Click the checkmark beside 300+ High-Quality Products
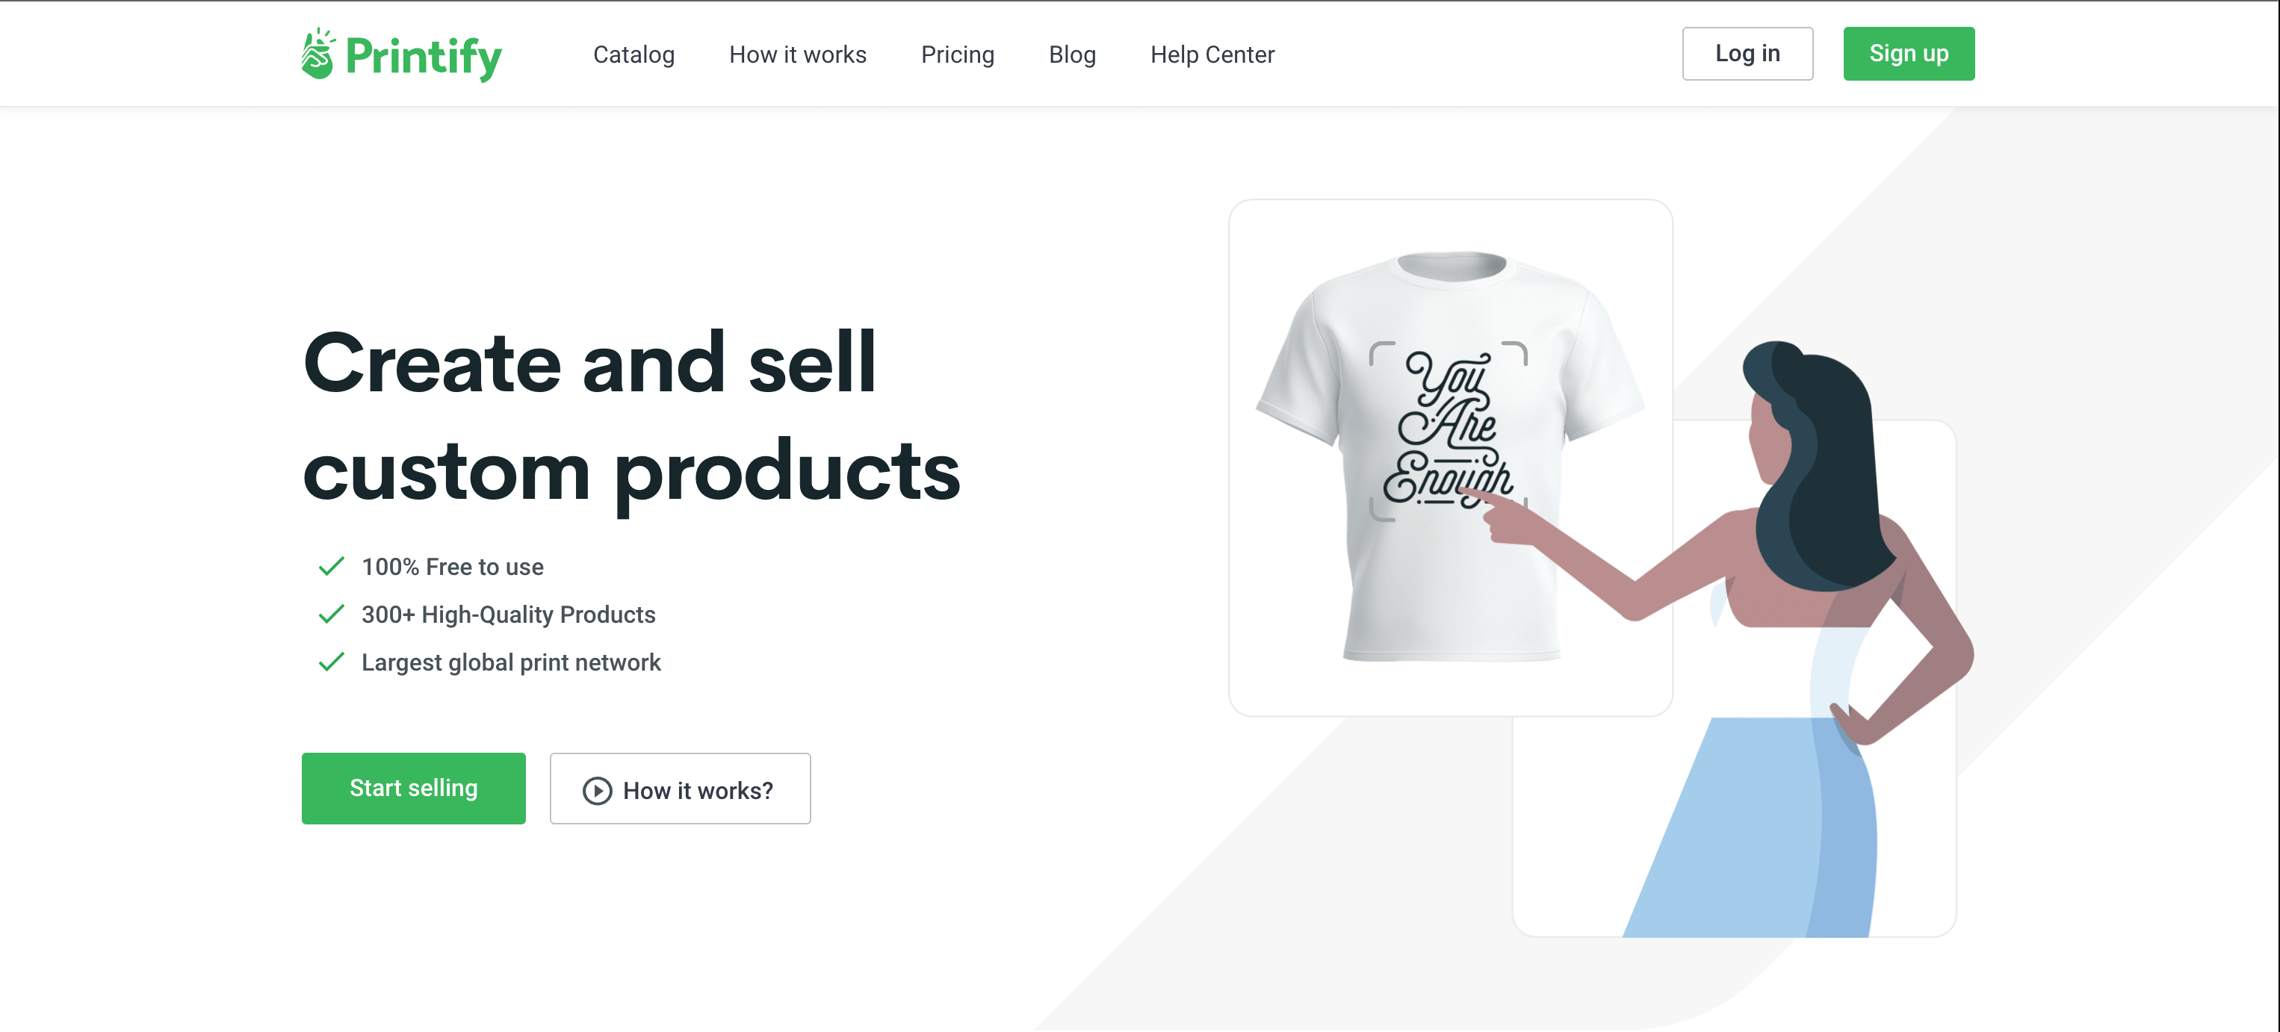The image size is (2280, 1032). [331, 615]
